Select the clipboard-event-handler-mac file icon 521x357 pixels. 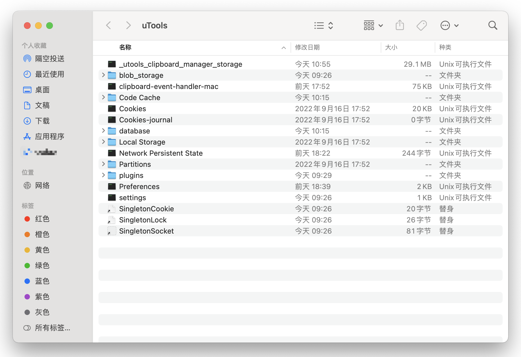pos(112,86)
